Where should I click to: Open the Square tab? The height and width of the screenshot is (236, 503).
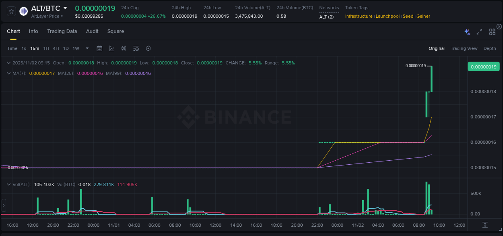point(115,31)
